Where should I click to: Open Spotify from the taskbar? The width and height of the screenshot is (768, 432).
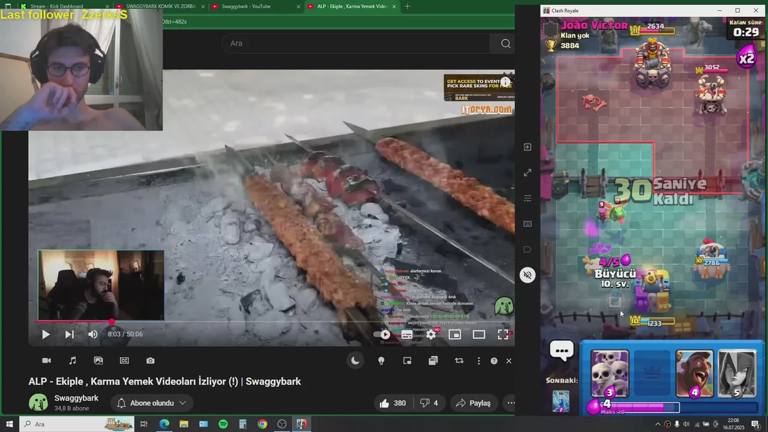(x=223, y=424)
